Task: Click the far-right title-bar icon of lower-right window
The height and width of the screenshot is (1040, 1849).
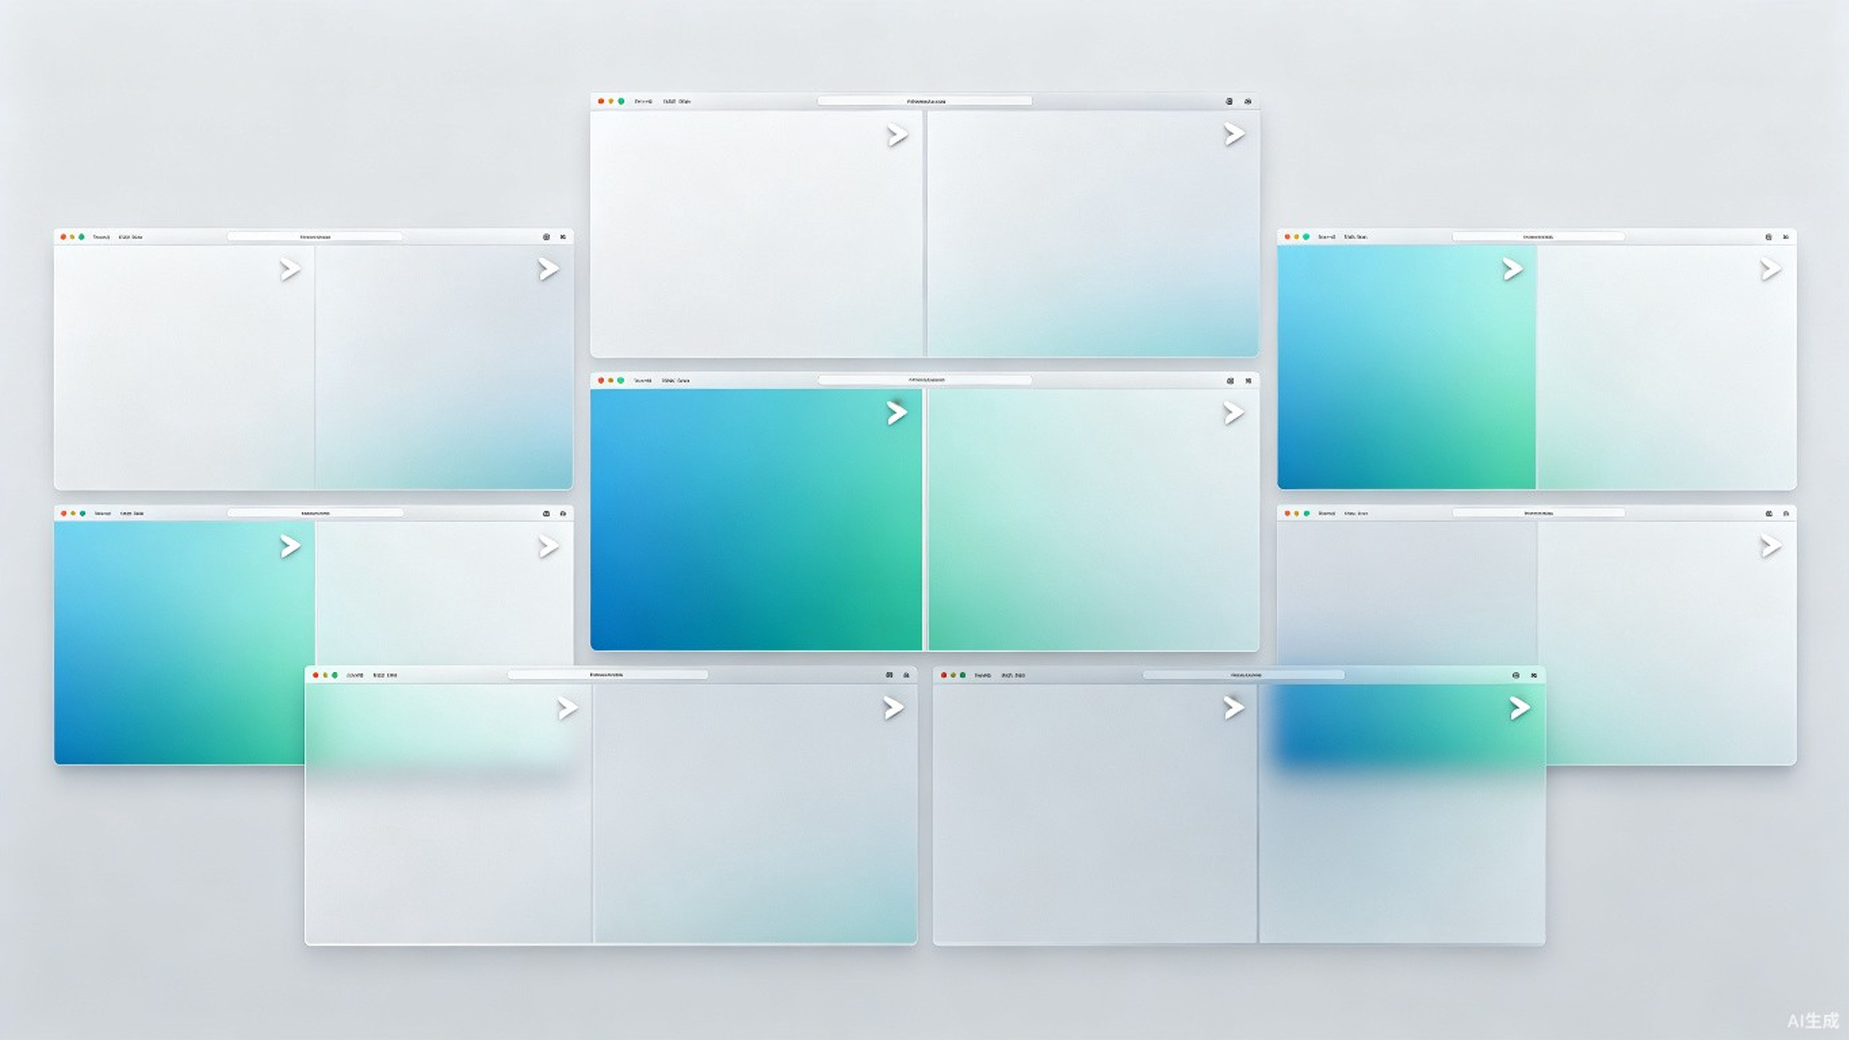Action: 1785,513
